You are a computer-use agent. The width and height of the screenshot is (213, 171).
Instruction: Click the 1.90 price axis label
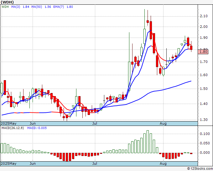204,38
